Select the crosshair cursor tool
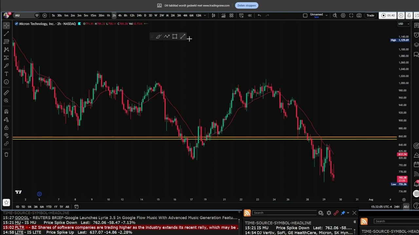The width and height of the screenshot is (419, 235). pyautogui.click(x=6, y=25)
